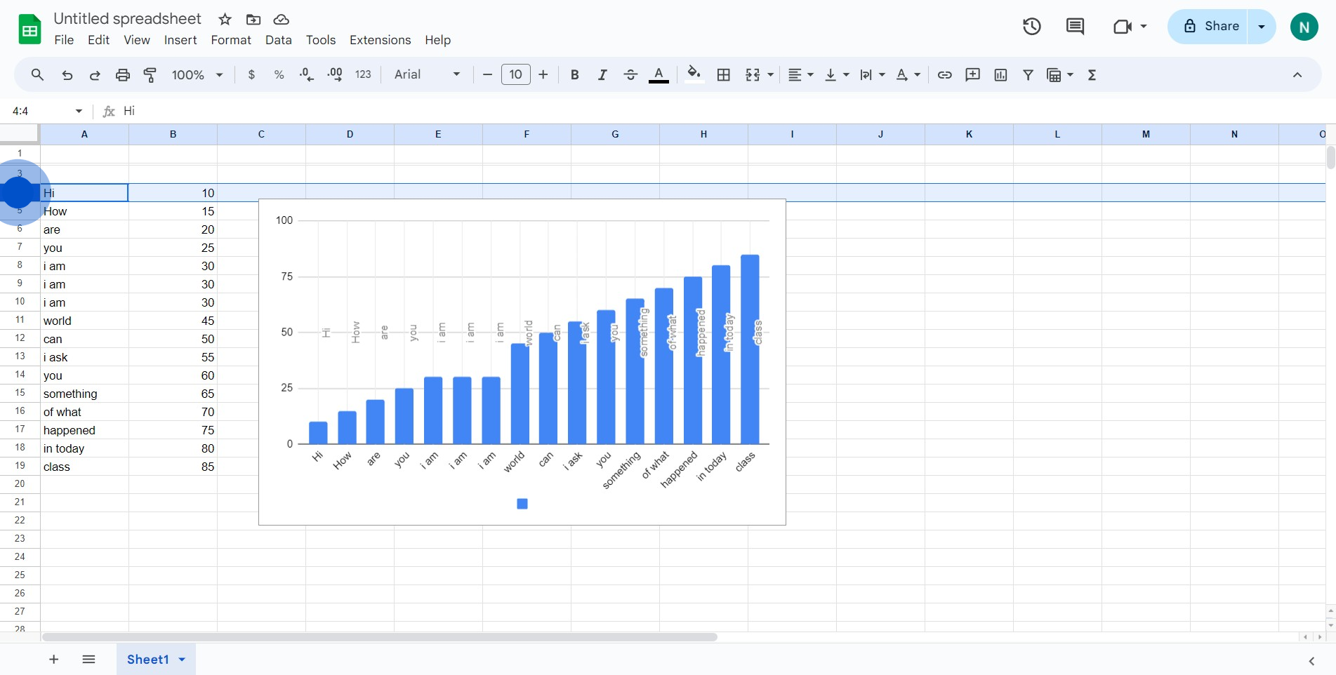Expand the Arial font dropdown
Screen dimensions: 1336x675
(x=427, y=74)
